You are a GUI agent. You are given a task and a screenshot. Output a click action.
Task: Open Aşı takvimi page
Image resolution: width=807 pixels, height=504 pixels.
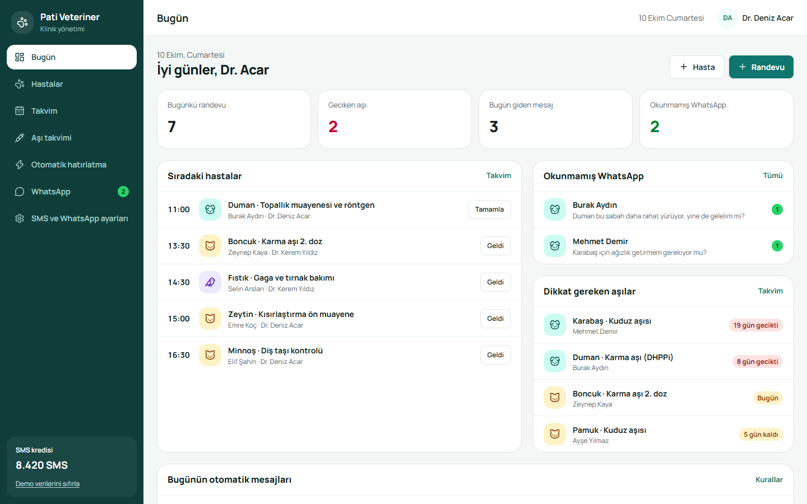coord(72,138)
